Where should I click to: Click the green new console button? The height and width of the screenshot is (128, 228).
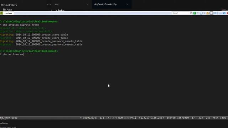click(x=195, y=13)
